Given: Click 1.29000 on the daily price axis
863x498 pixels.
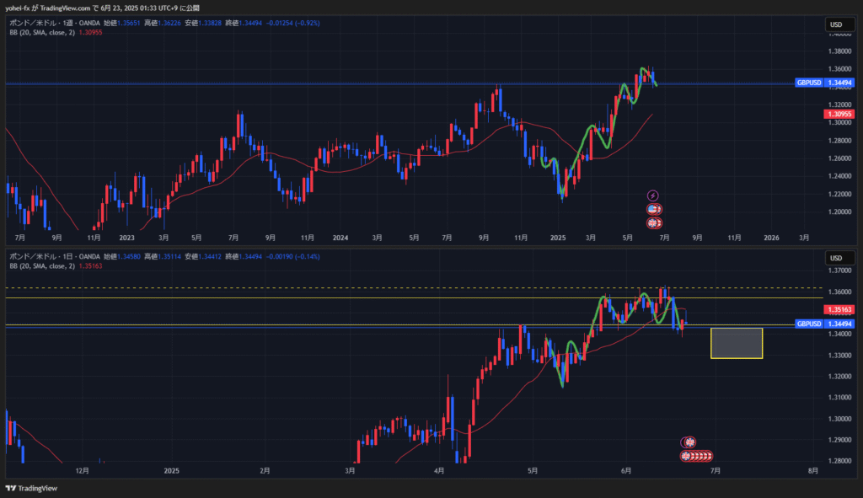Looking at the screenshot, I should pos(840,440).
